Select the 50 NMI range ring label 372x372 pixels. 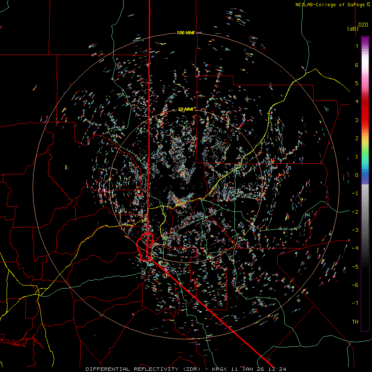pos(186,109)
